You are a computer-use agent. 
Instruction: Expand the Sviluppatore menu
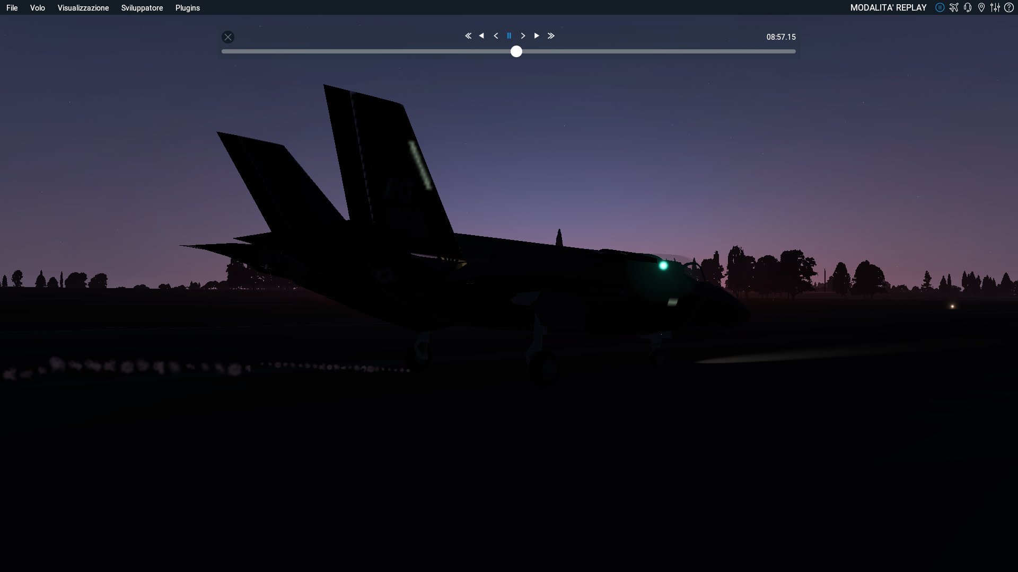142,8
